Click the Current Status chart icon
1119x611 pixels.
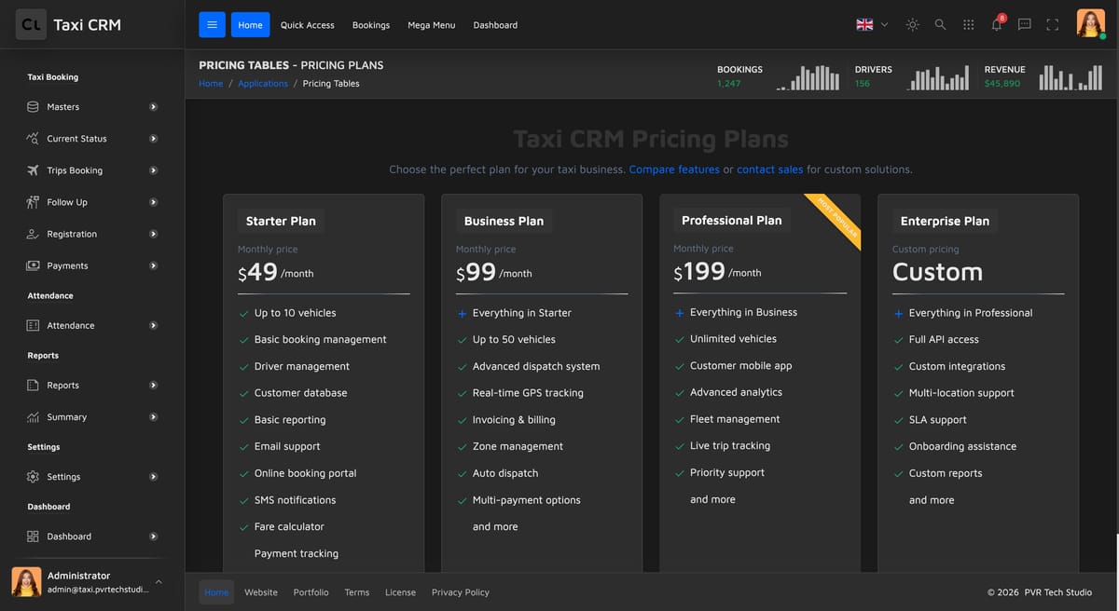pos(33,139)
